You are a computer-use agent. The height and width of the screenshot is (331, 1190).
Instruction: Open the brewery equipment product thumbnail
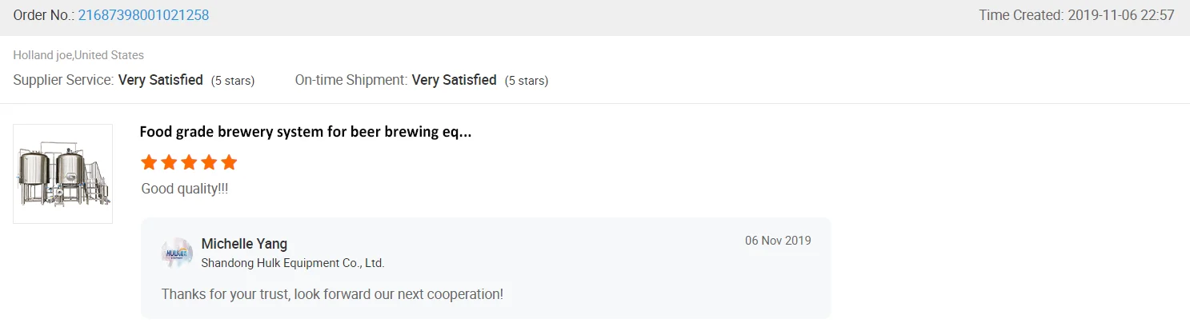[x=62, y=173]
